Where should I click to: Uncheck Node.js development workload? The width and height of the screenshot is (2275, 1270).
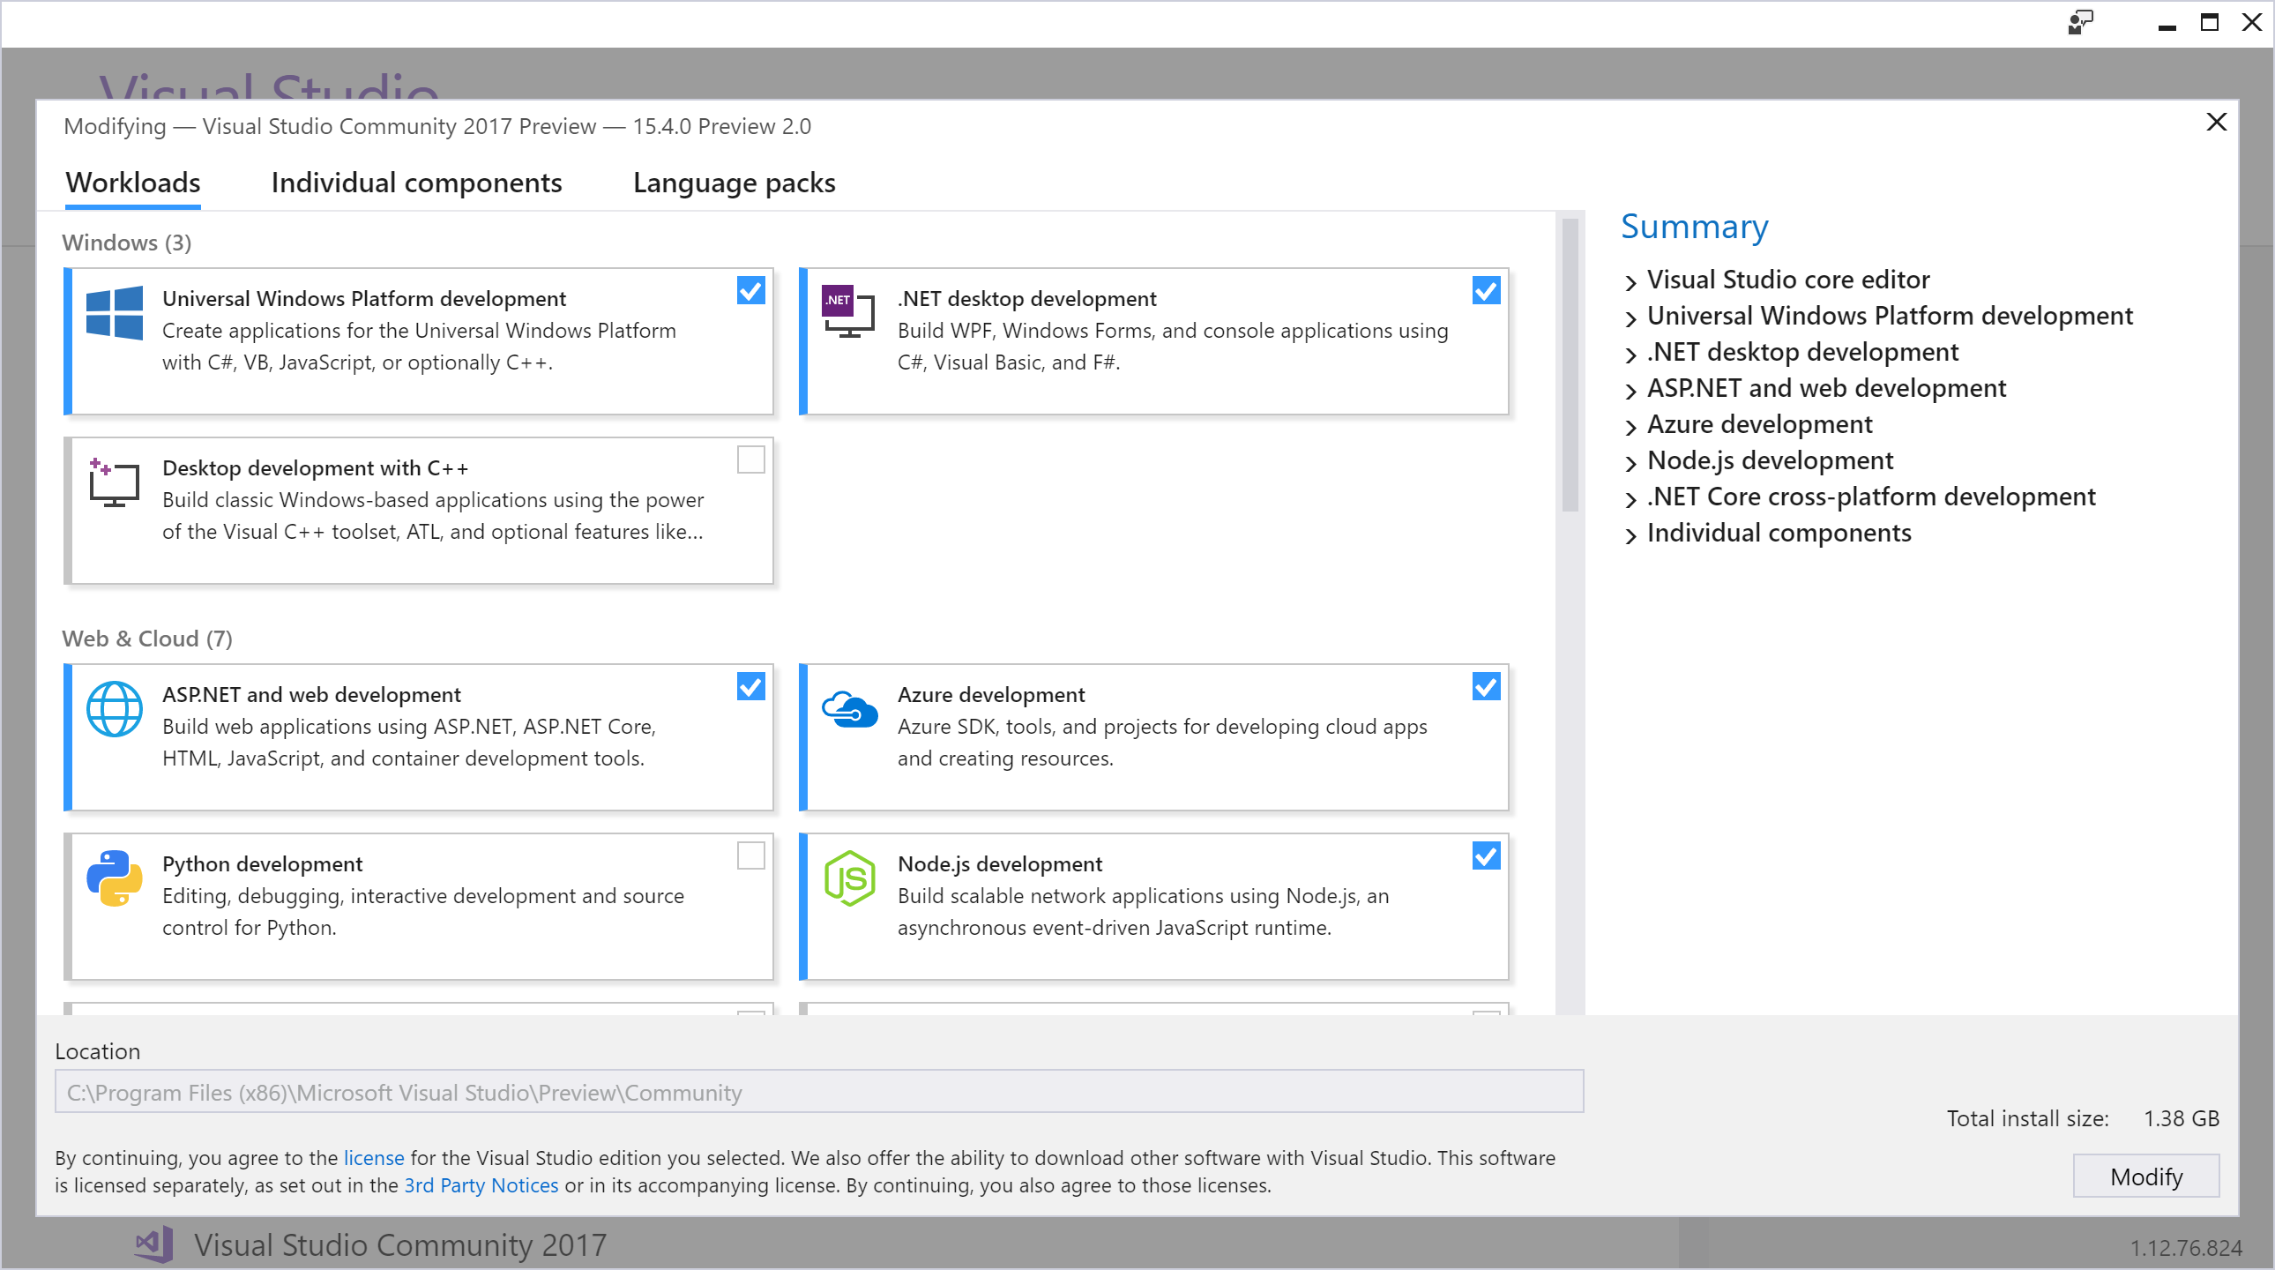pyautogui.click(x=1487, y=855)
